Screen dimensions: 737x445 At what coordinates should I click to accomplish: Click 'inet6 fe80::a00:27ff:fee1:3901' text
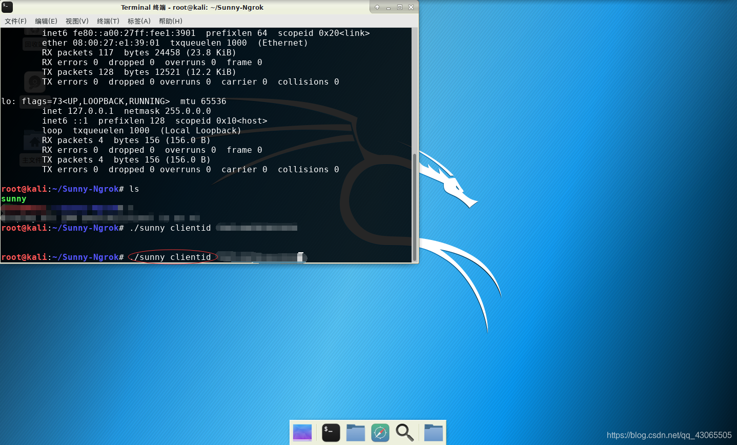(119, 33)
